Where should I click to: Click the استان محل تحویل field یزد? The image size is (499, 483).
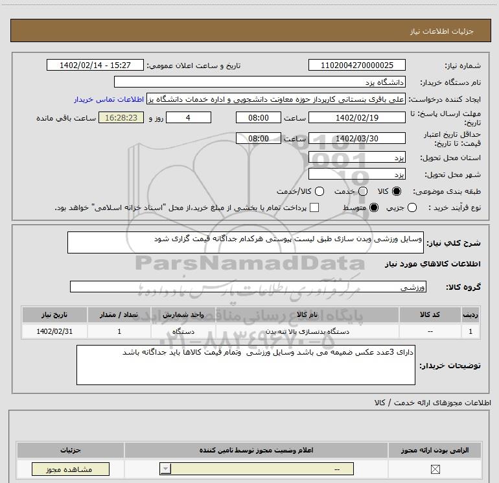tap(356, 158)
